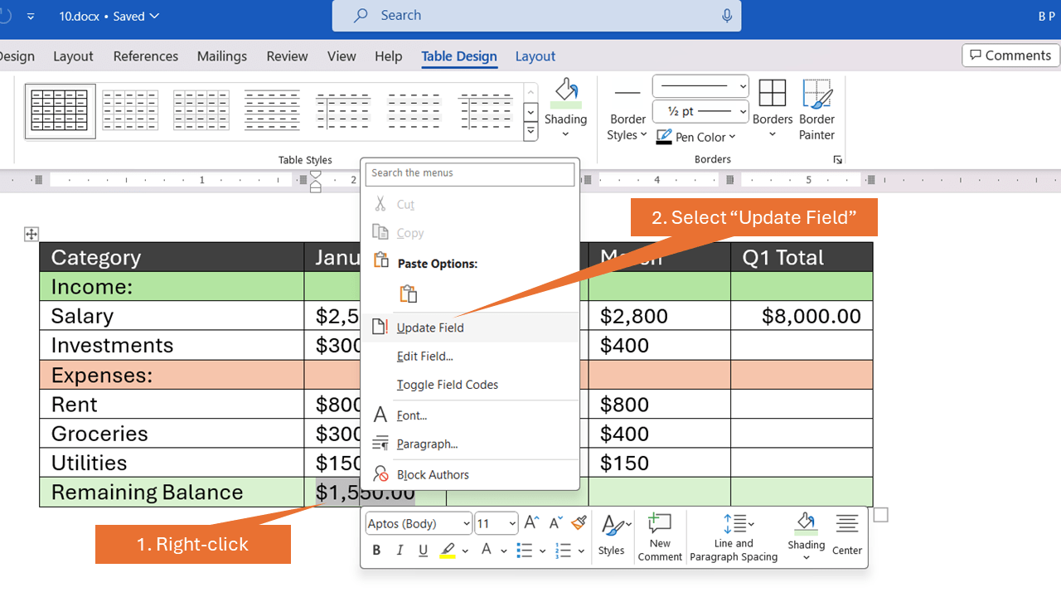Screen dimensions: 1061x597
Task: Open the font size dropdown showing 11
Action: (496, 523)
